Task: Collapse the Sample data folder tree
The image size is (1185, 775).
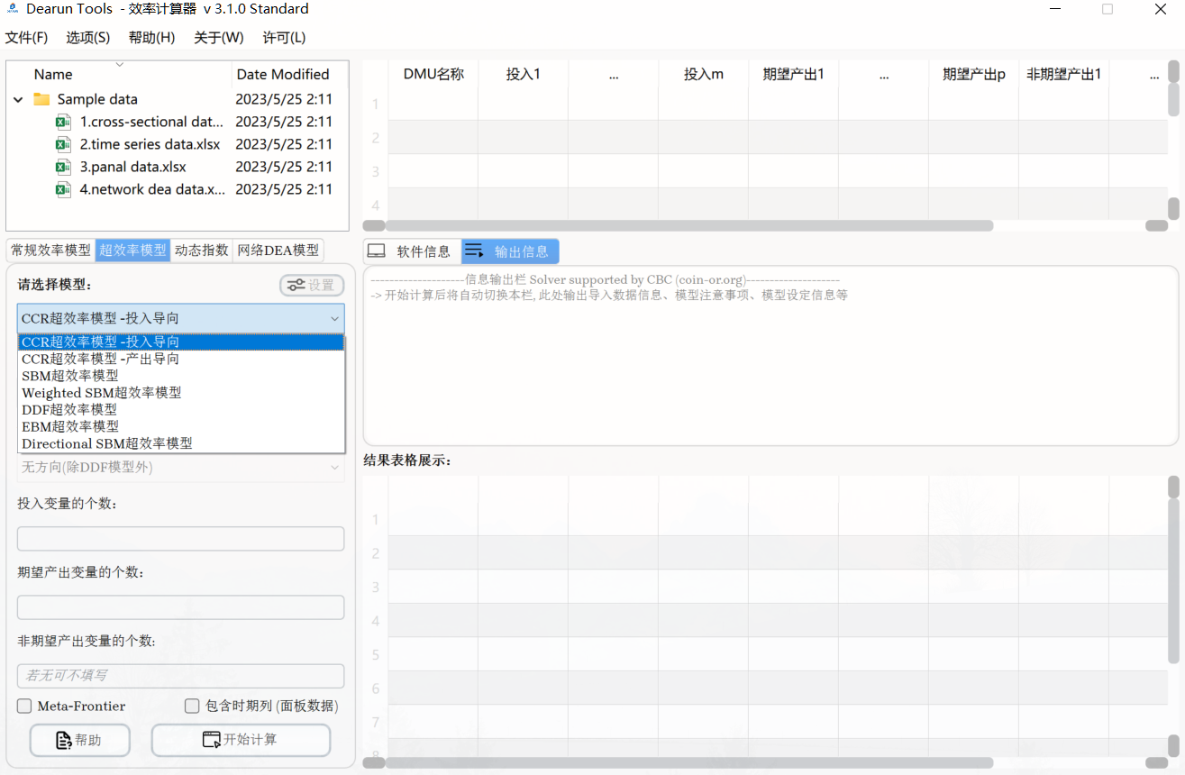Action: coord(18,99)
